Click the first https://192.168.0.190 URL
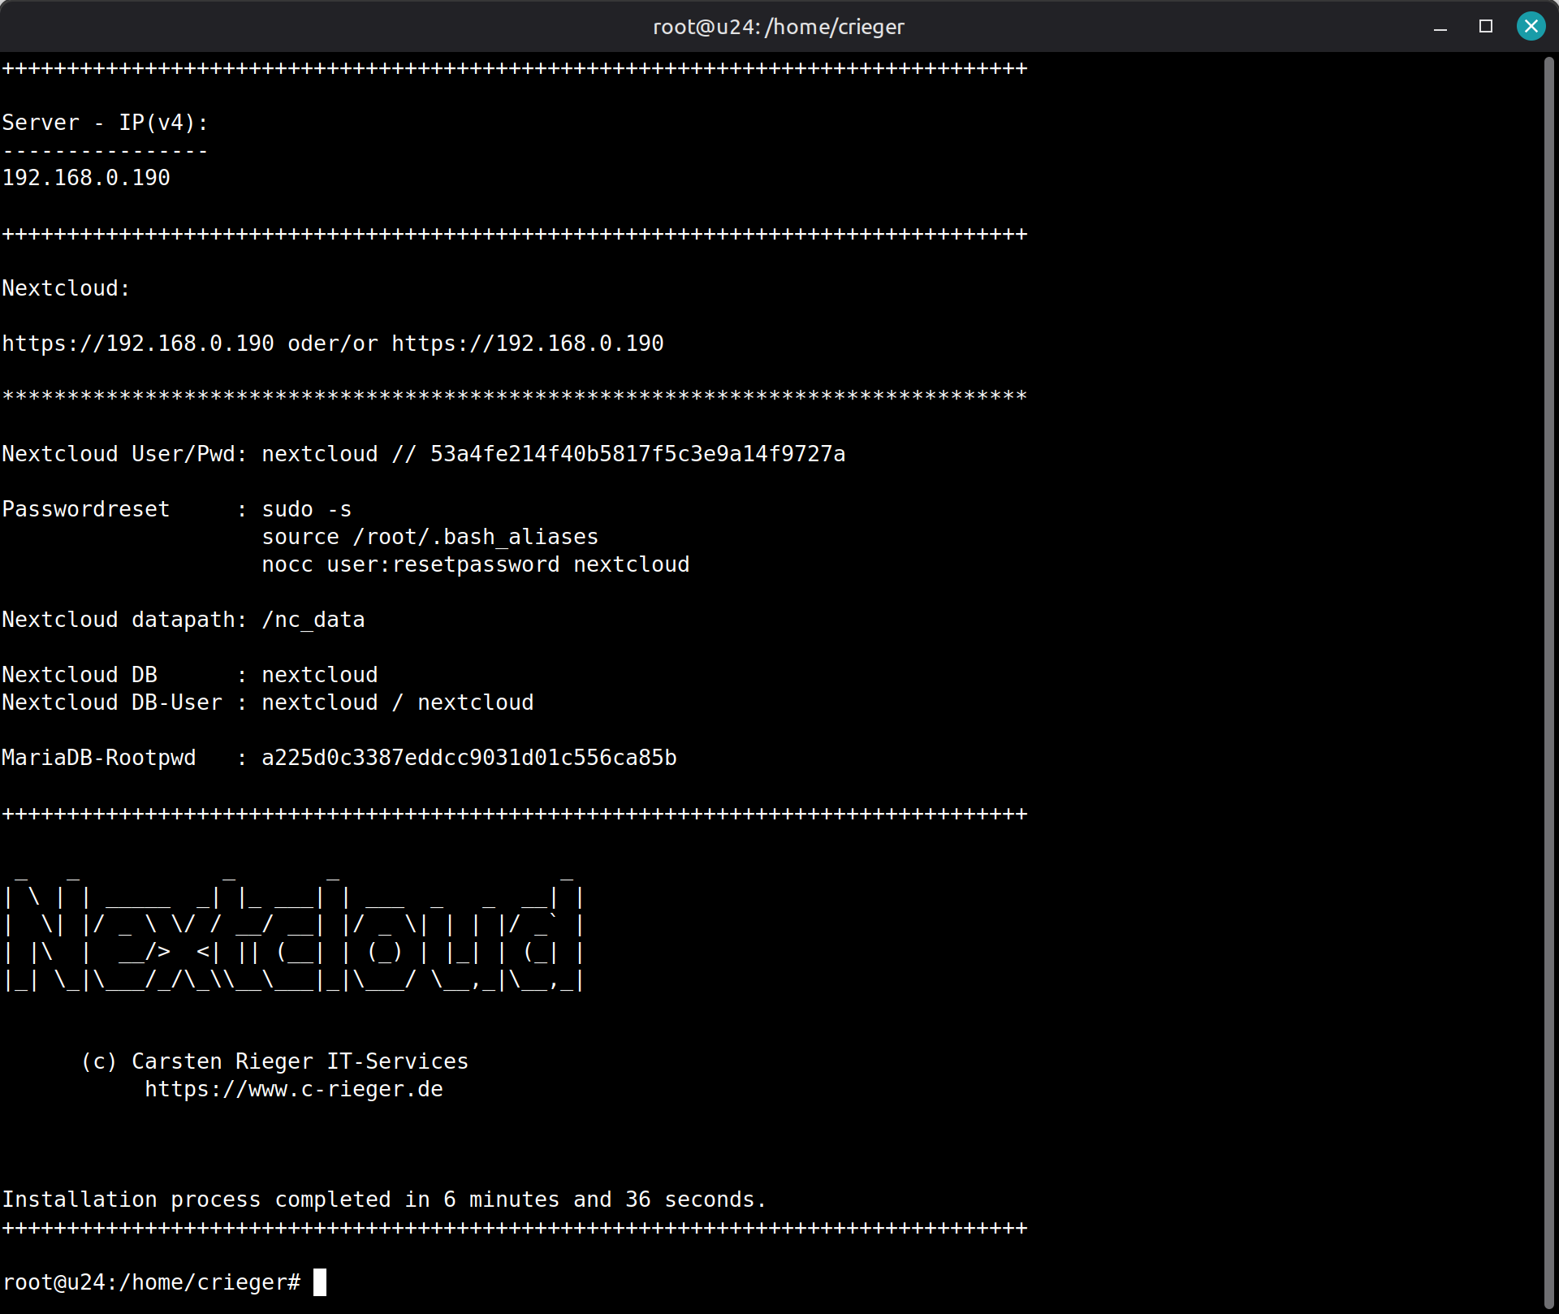This screenshot has width=1559, height=1314. pos(138,344)
